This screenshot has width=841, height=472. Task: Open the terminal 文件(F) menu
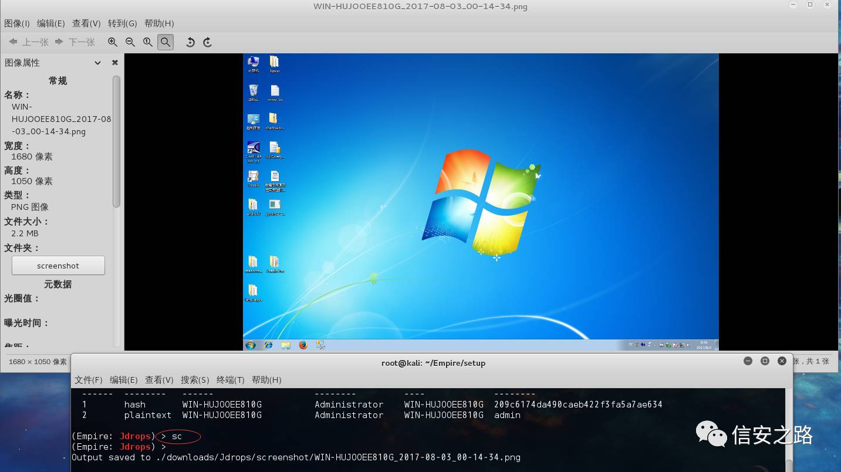89,380
